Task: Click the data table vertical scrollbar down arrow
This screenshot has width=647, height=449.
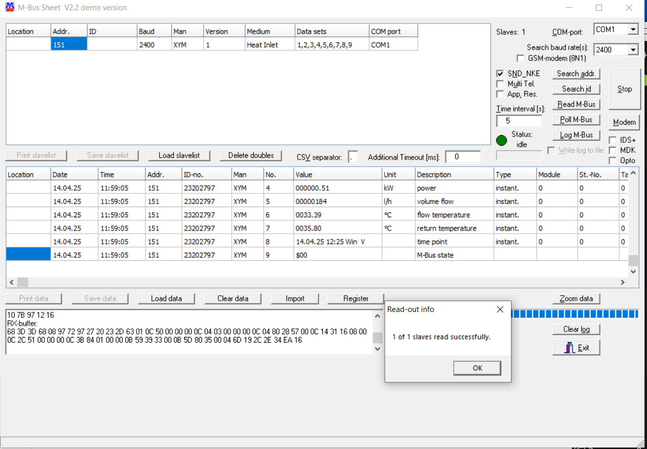Action: (634, 272)
